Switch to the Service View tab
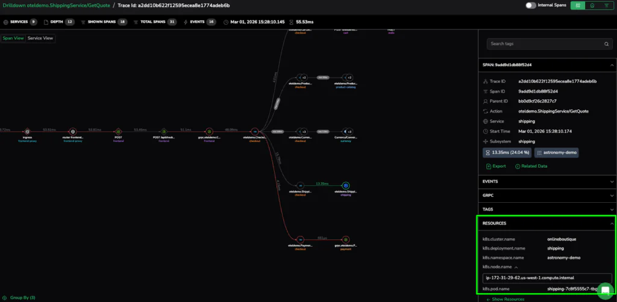The height and width of the screenshot is (302, 617). pos(40,38)
